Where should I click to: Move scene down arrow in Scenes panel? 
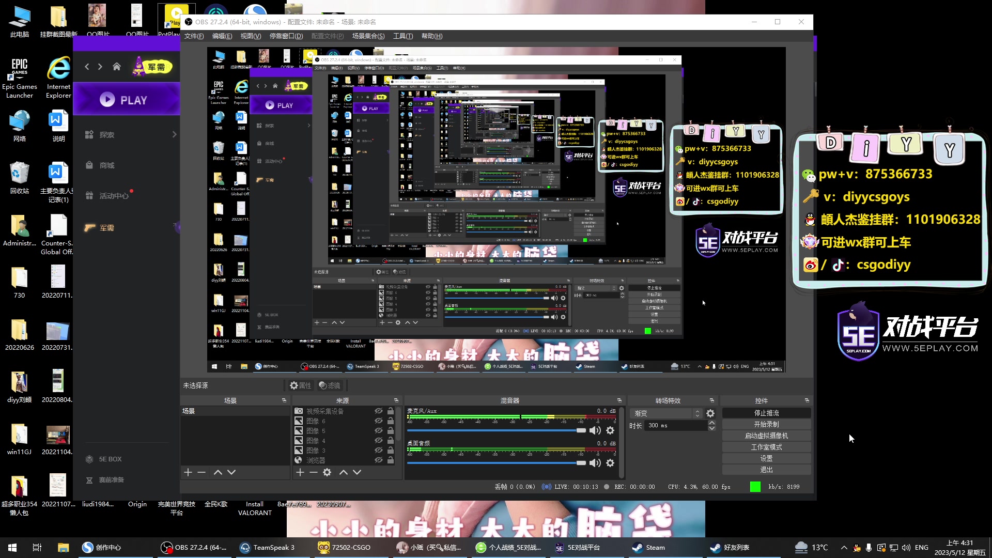pos(231,472)
